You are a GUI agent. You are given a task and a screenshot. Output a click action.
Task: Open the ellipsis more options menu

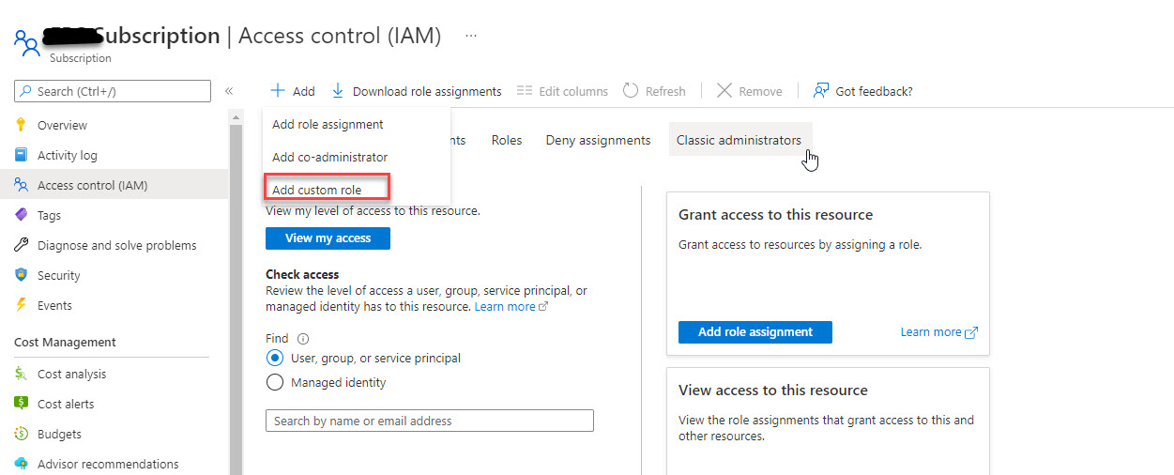coord(471,36)
